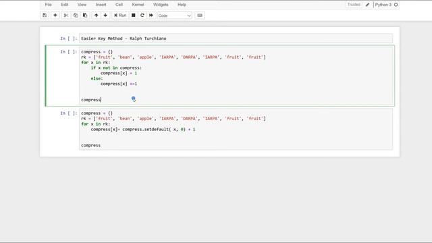Click the Trusted notebook indicator

tap(354, 5)
